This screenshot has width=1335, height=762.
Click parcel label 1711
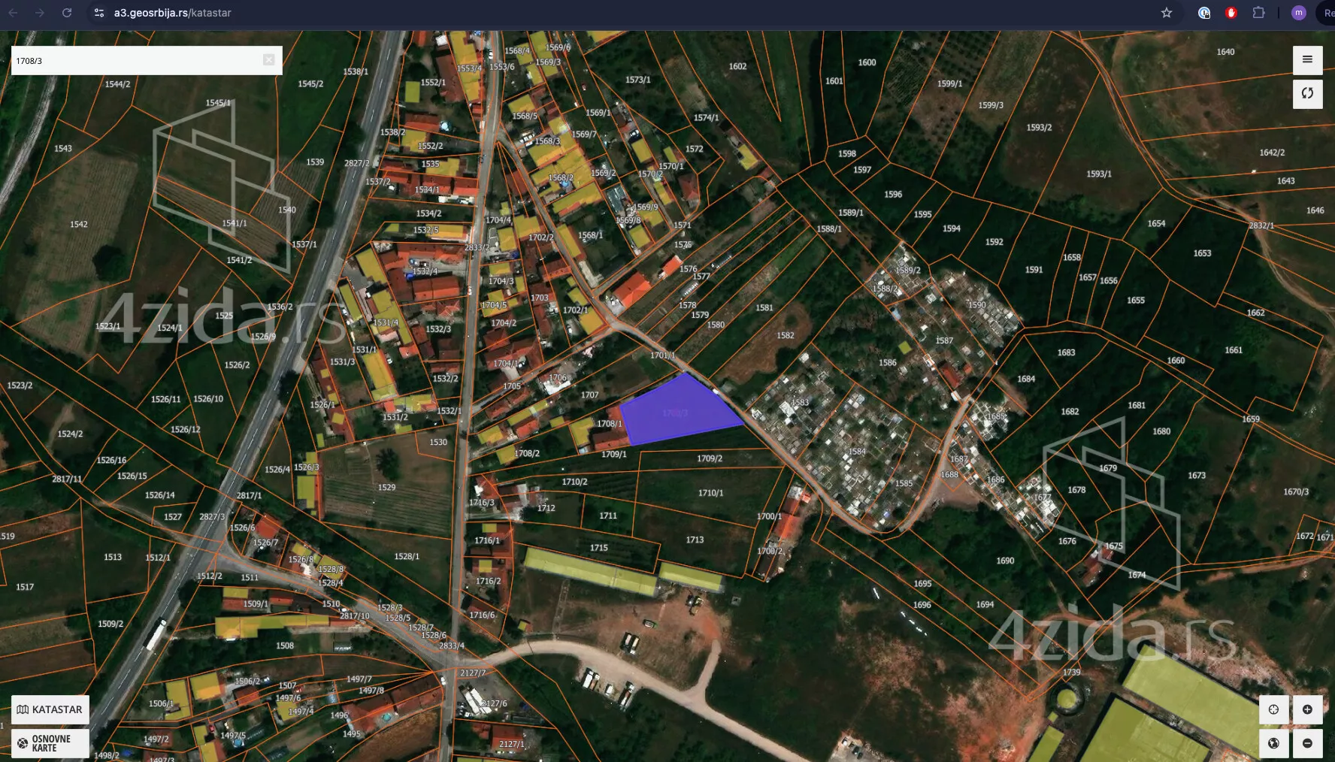[608, 516]
